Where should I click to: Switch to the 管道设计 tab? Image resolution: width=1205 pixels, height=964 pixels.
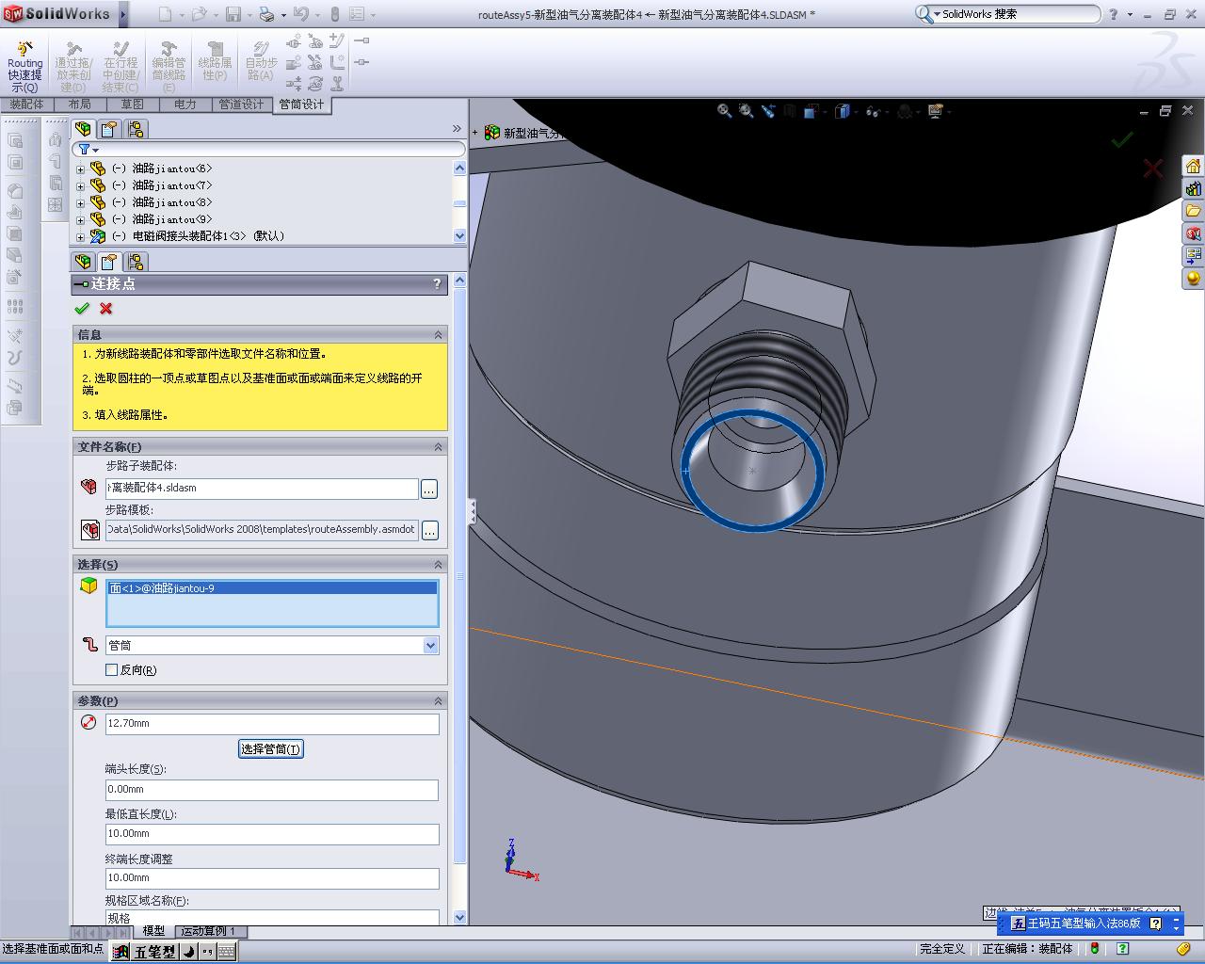click(241, 104)
